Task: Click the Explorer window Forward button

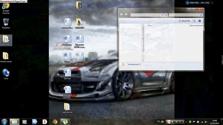Action: 126,15
